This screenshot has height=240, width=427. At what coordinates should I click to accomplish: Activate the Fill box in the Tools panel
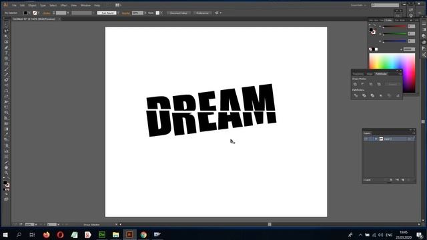tap(5, 183)
